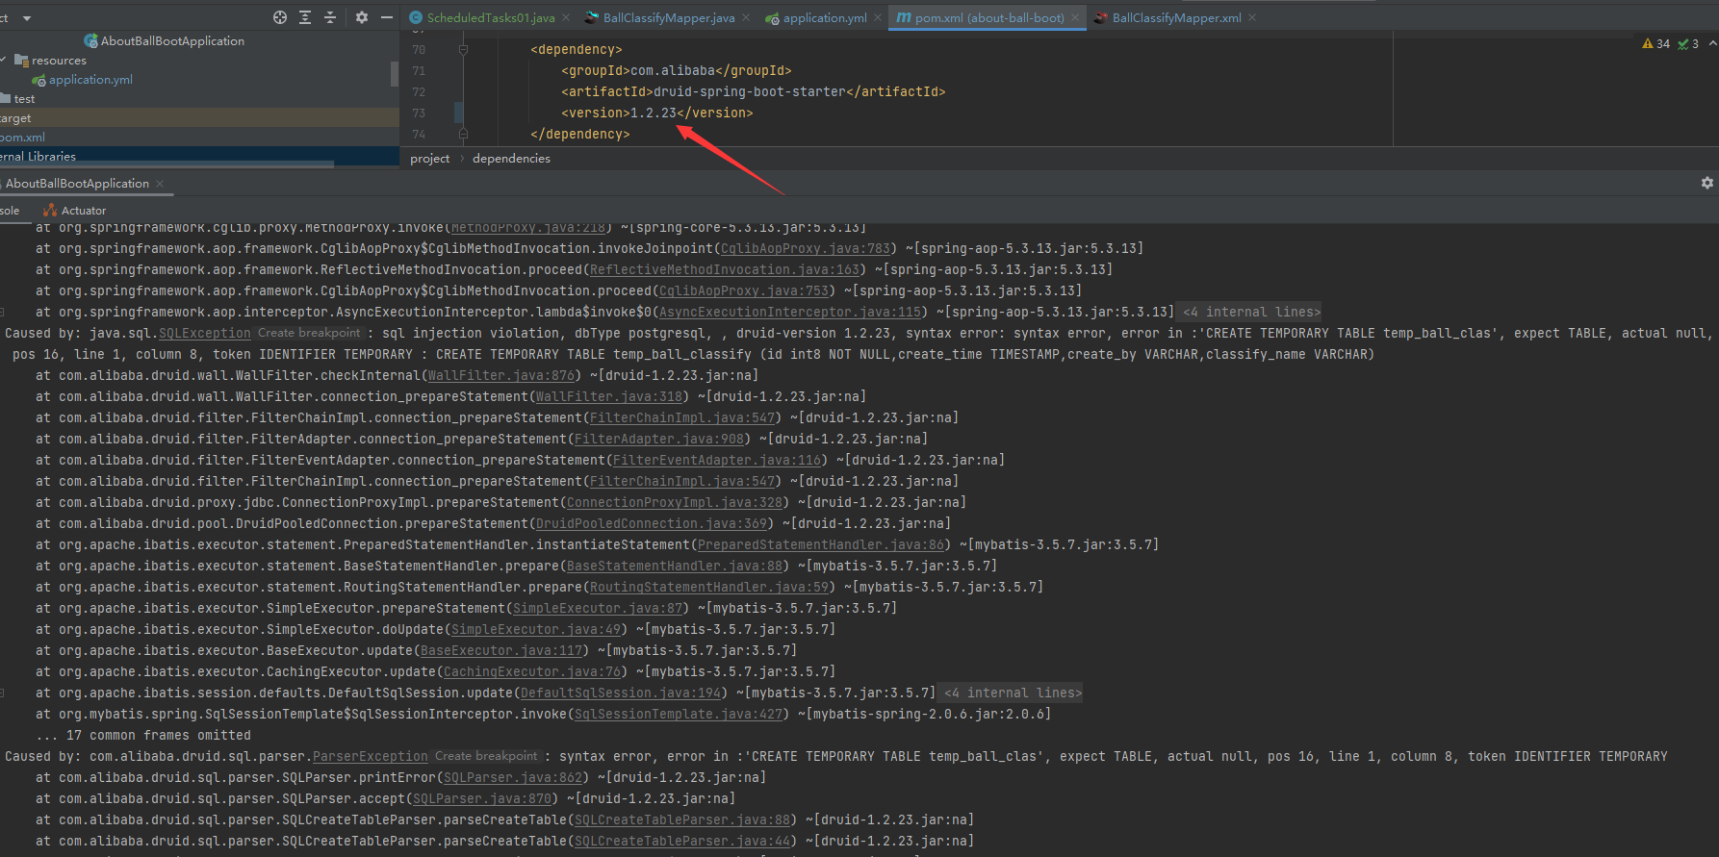Collapse the resources folder chevron
This screenshot has height=857, width=1719.
tap(4, 60)
